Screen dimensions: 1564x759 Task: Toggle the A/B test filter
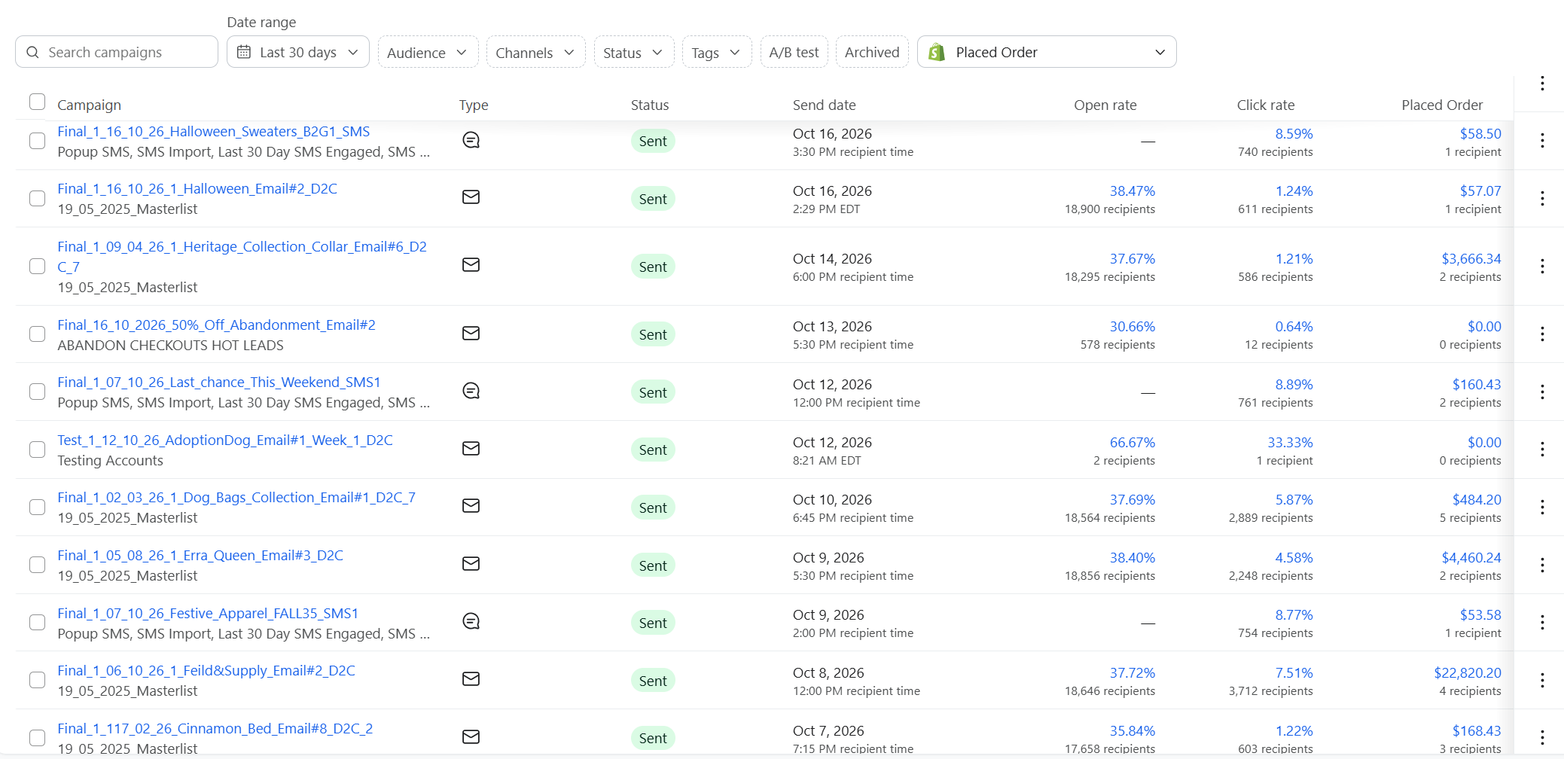794,52
